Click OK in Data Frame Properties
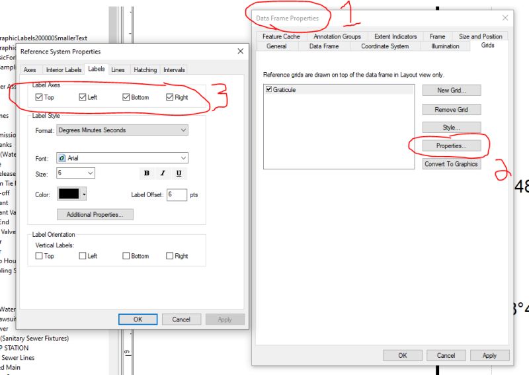Viewport: 529px width, 375px height. pos(403,355)
